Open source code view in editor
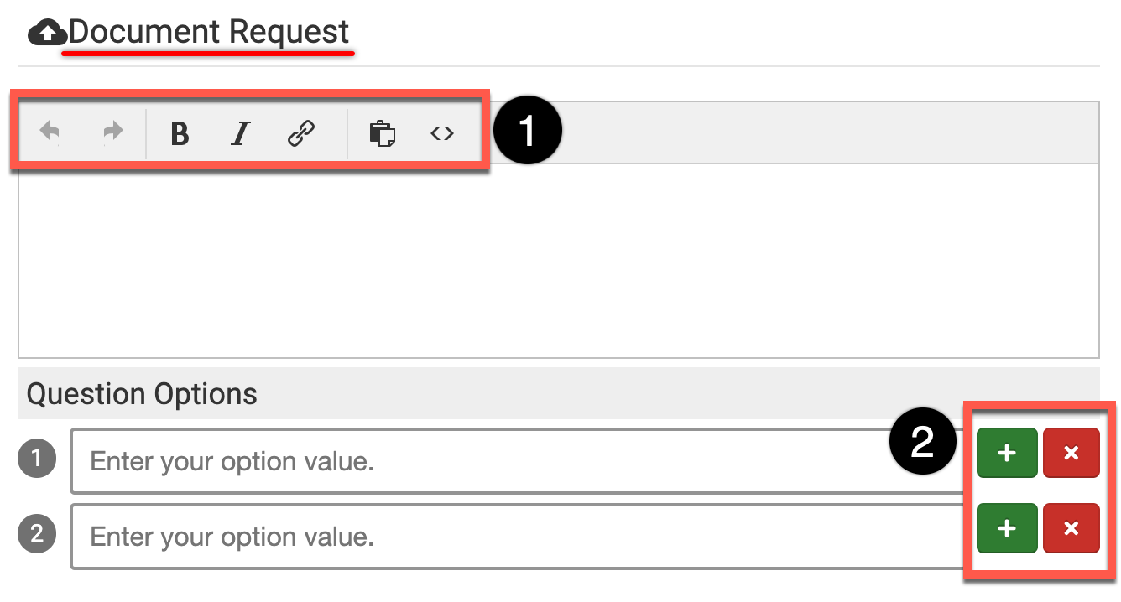Screen dimensions: 1121x602 tap(442, 133)
